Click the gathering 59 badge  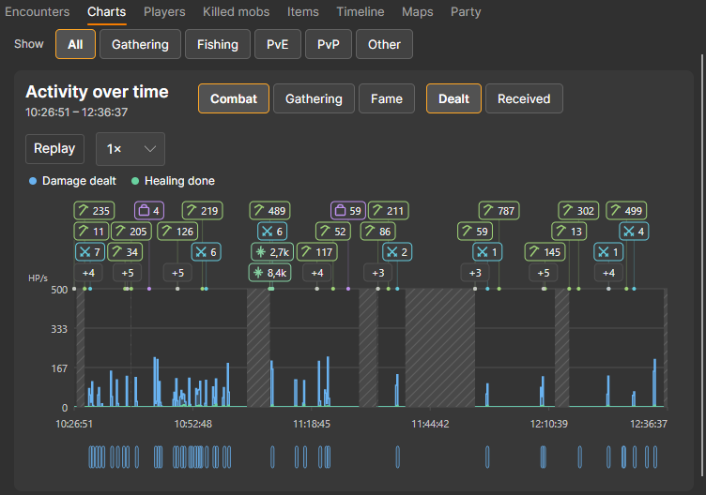coord(475,231)
